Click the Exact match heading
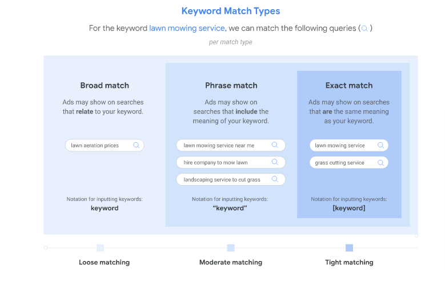The width and height of the screenshot is (445, 281). tap(349, 85)
